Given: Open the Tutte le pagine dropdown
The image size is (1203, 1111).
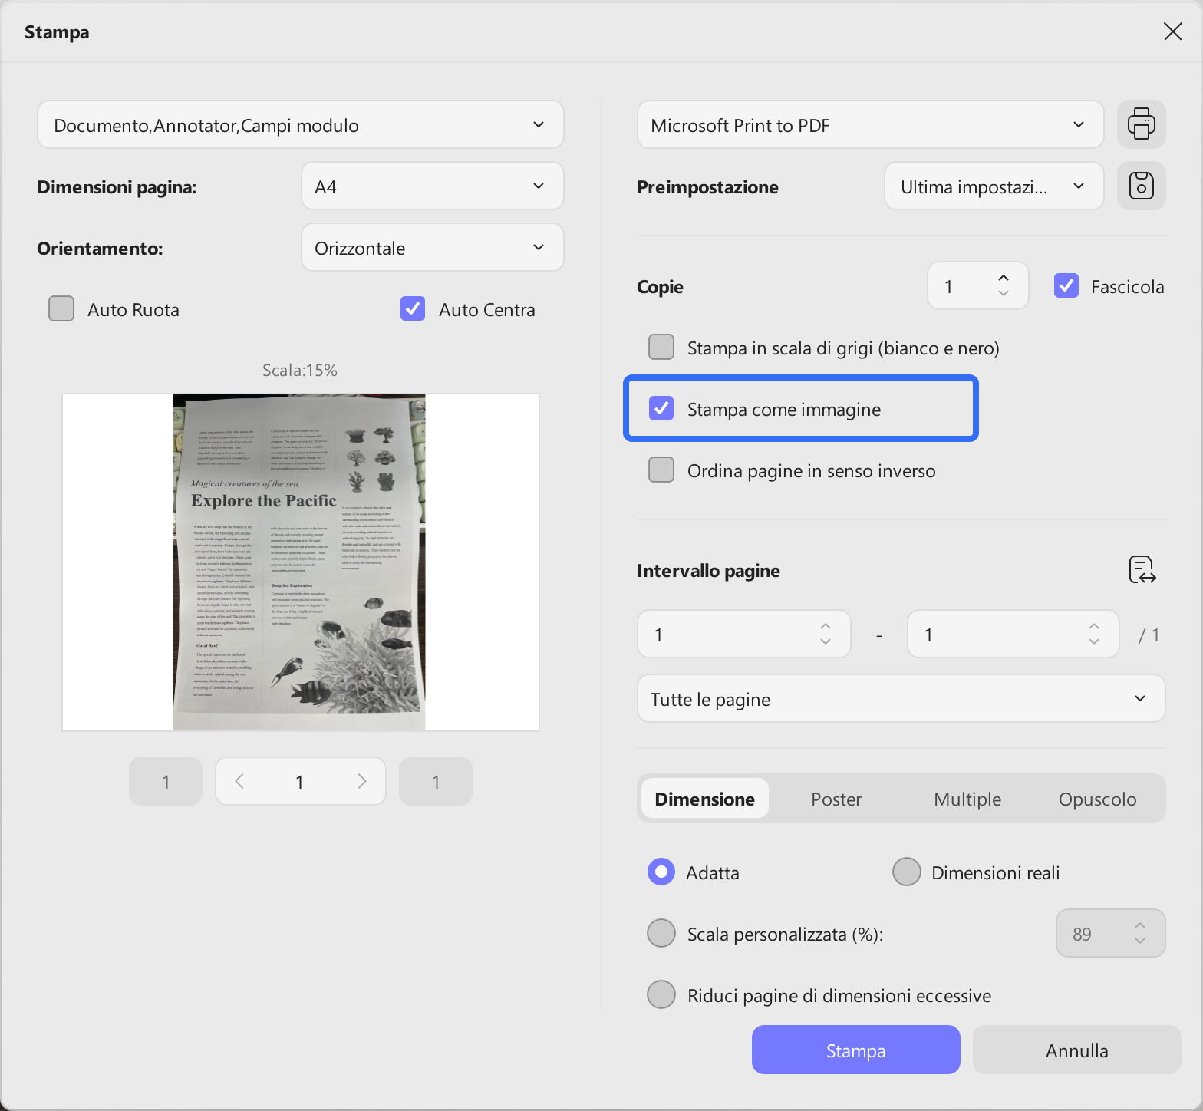Looking at the screenshot, I should tap(901, 698).
